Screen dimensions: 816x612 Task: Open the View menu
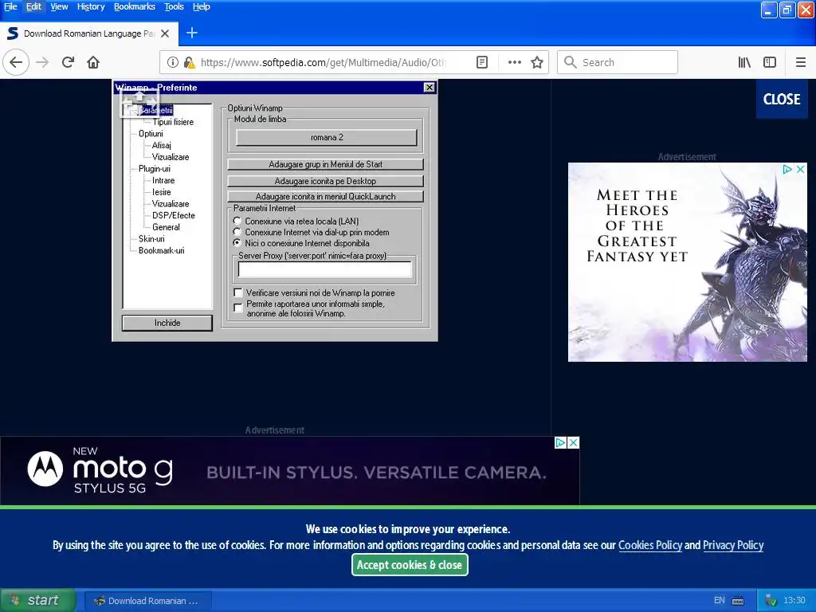coord(59,6)
